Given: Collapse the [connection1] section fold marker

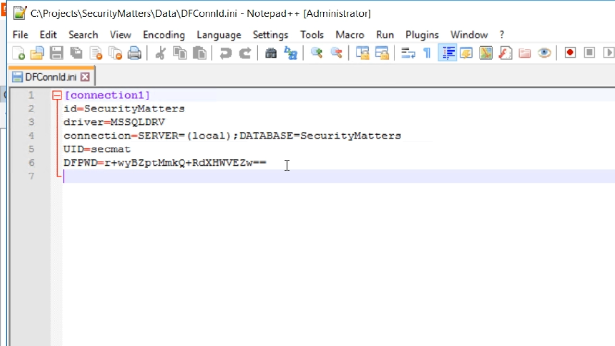Looking at the screenshot, I should [57, 95].
